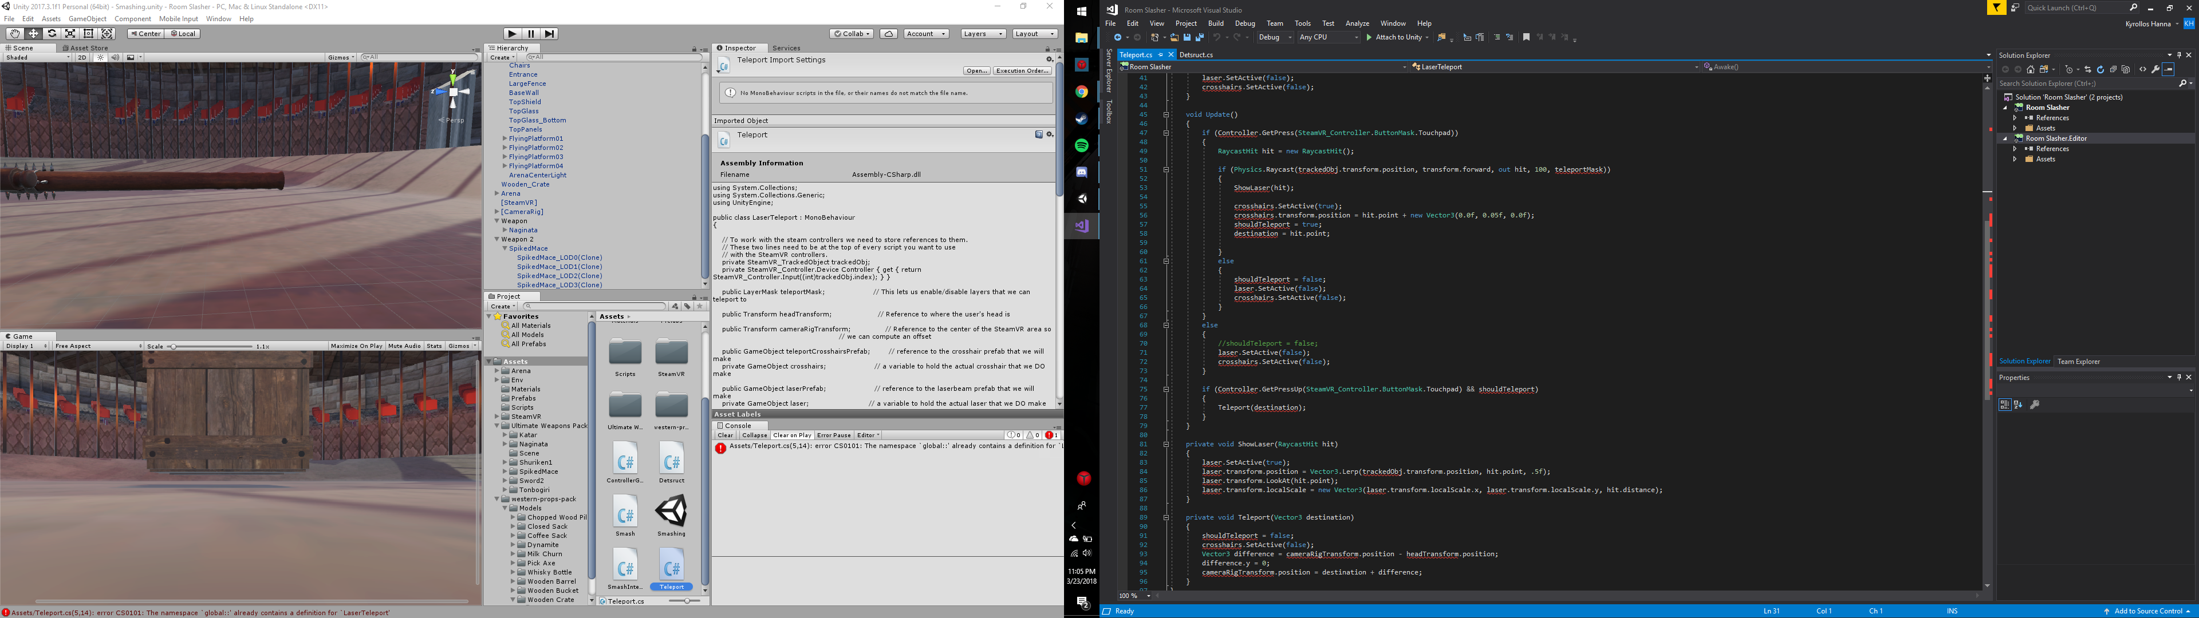Click the Step frame button in Unity

pyautogui.click(x=550, y=33)
